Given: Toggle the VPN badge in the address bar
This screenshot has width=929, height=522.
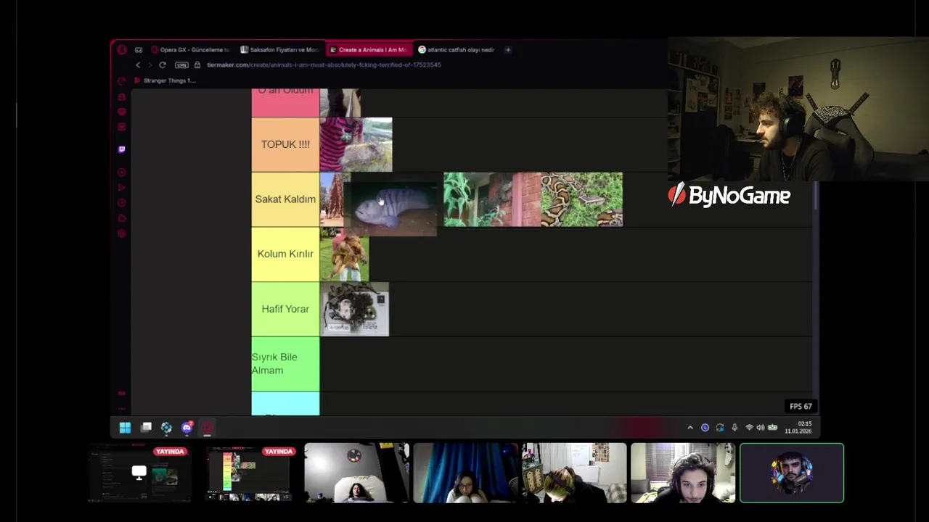Looking at the screenshot, I should (181, 65).
